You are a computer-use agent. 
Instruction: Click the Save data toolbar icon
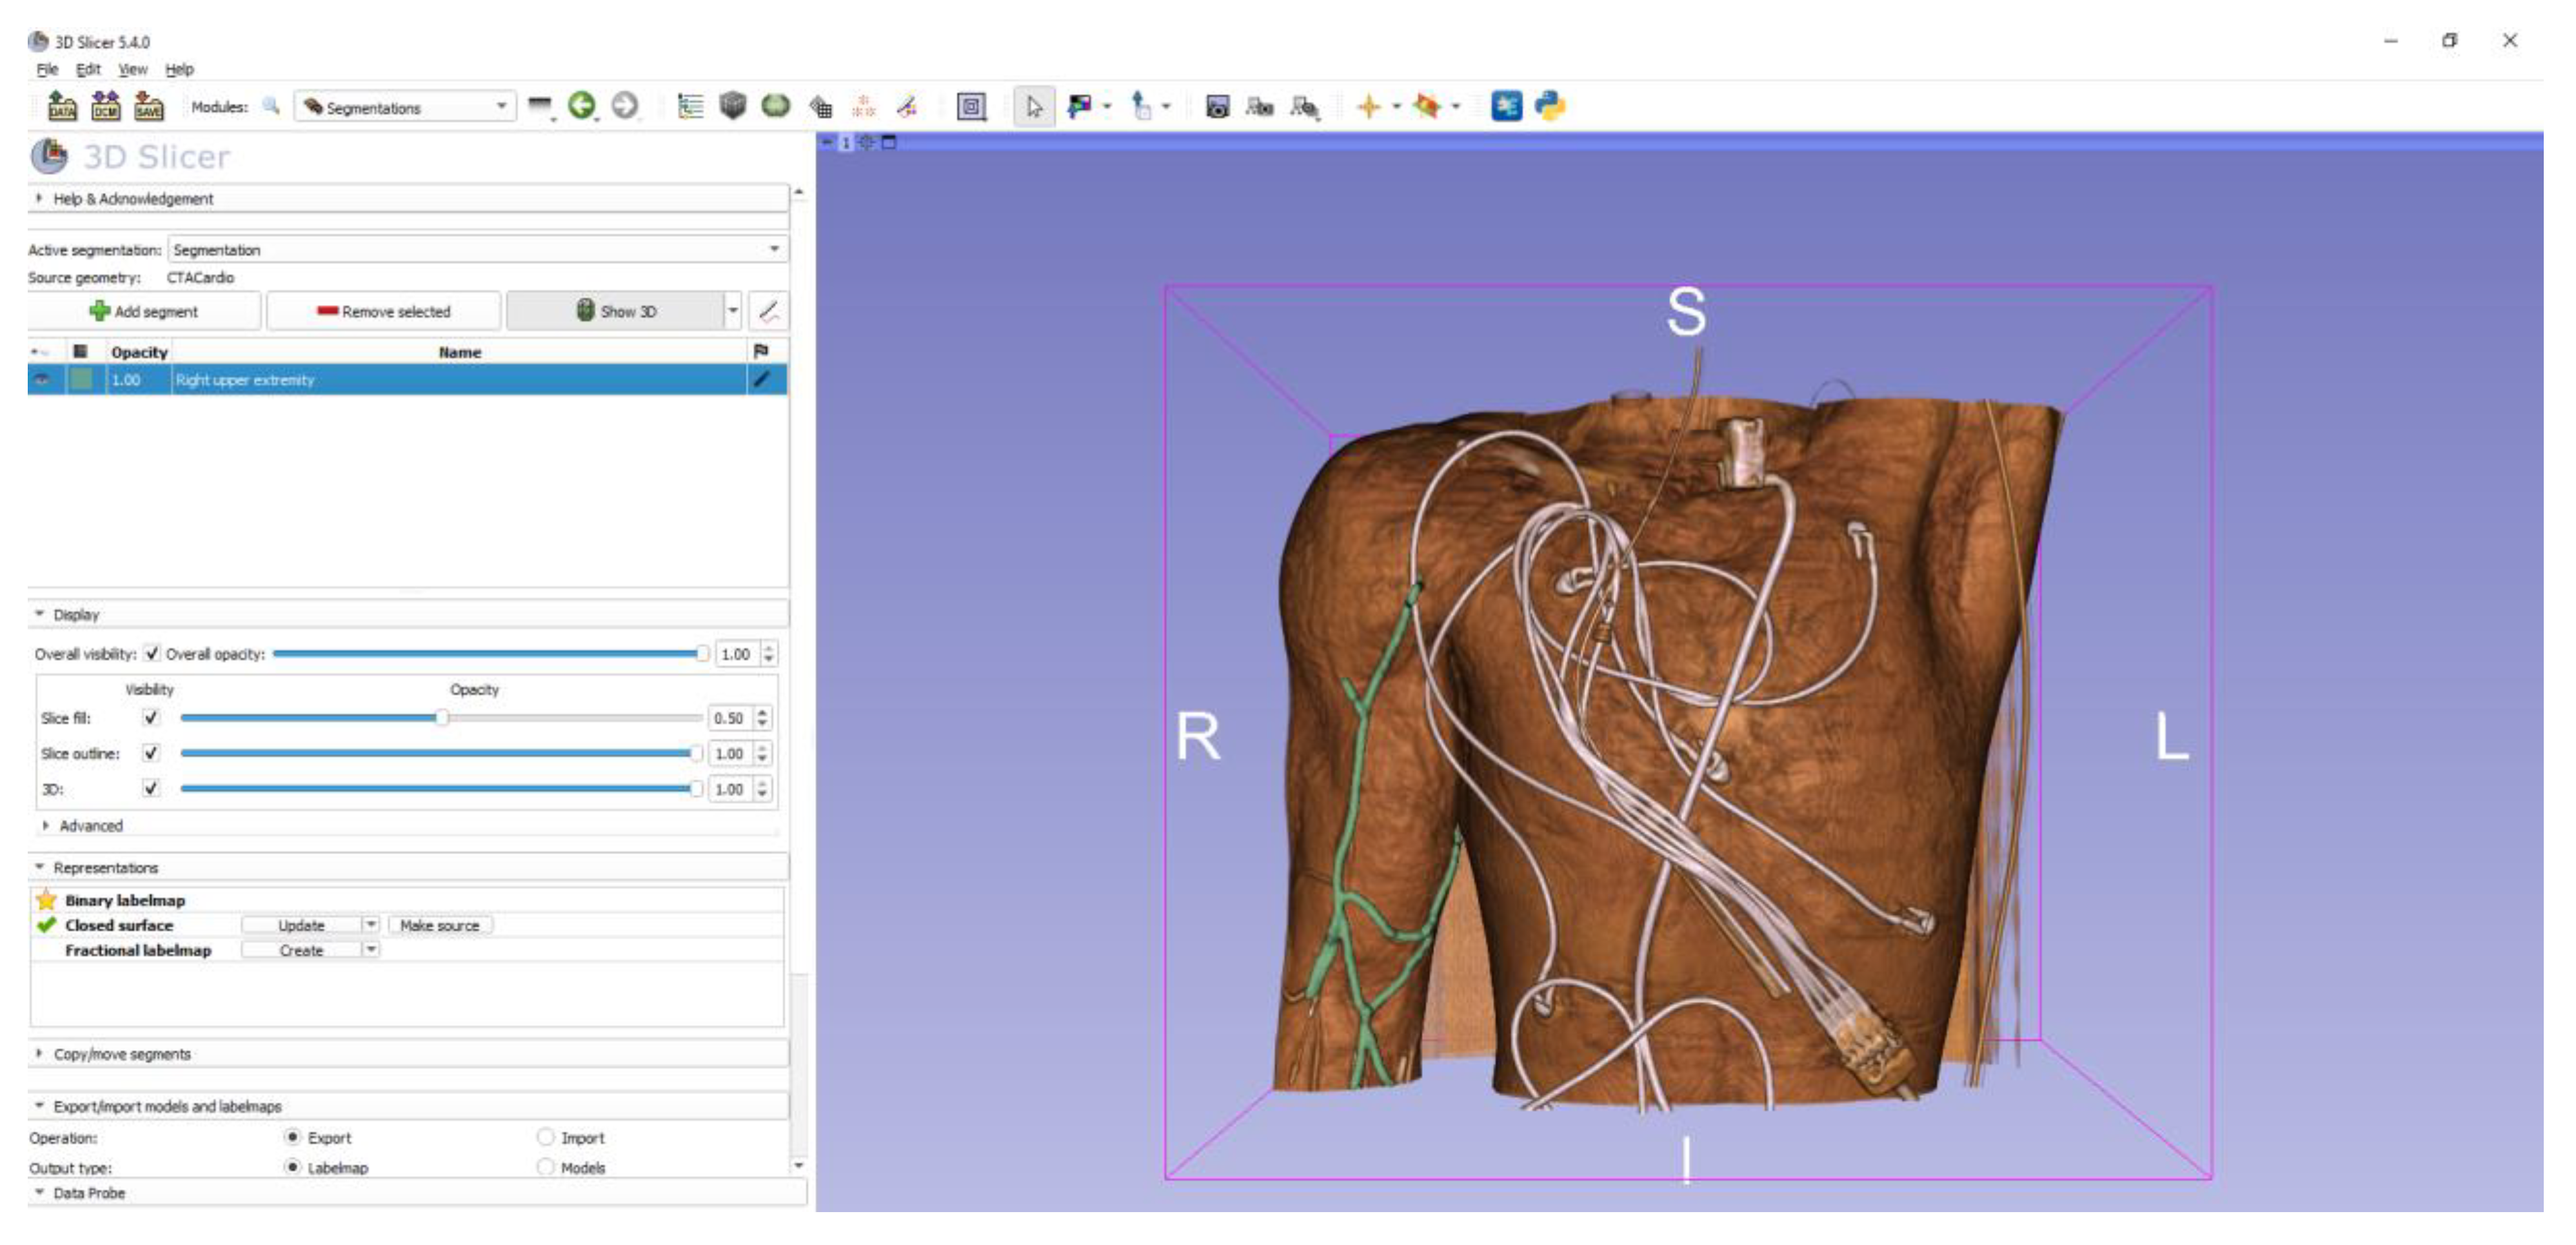(148, 106)
